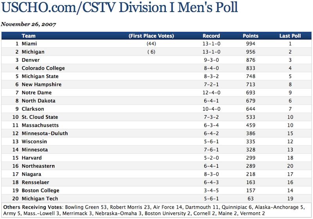Viewport: 313px width, 219px height.
Task: Click the Points column header
Action: tap(251, 36)
